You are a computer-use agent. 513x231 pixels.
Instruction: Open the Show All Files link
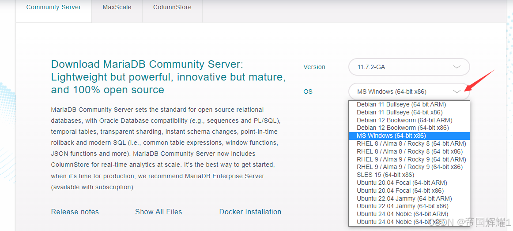coord(158,212)
